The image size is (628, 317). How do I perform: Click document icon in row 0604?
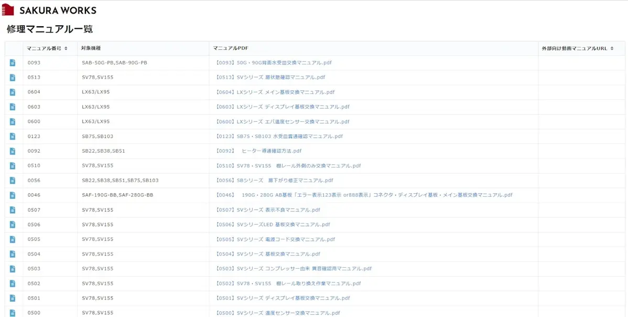(13, 92)
